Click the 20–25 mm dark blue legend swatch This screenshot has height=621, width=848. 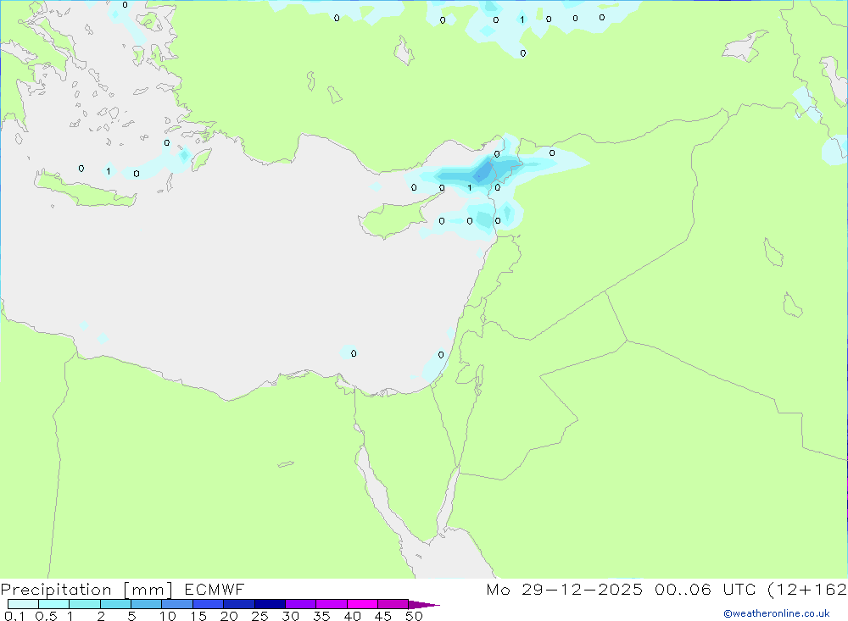click(x=238, y=604)
